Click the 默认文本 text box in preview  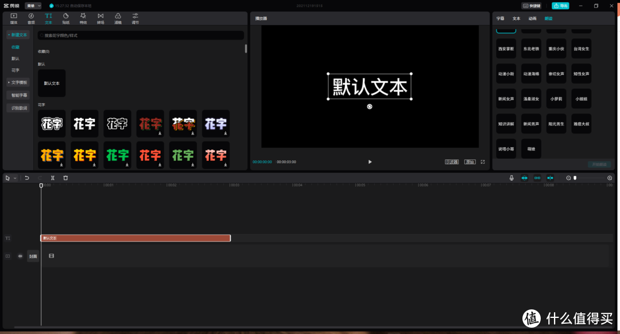[x=370, y=87]
